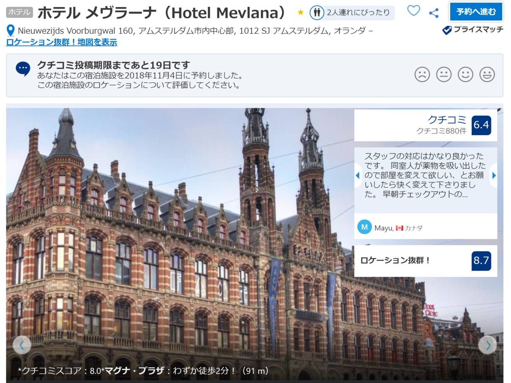Click the couple icon in the 2人連れにぴったり badge
Screen dimensions: 511x383
[x=316, y=12]
